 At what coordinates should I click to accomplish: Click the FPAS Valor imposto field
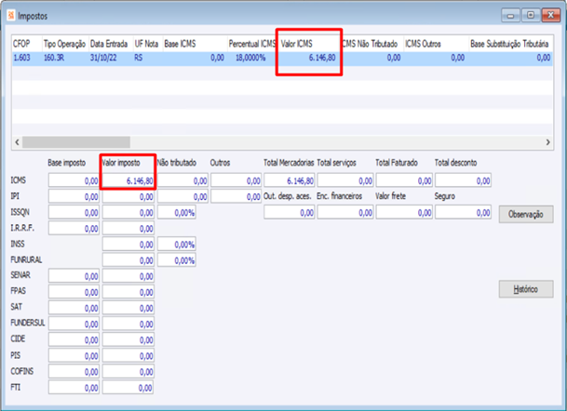tap(128, 292)
